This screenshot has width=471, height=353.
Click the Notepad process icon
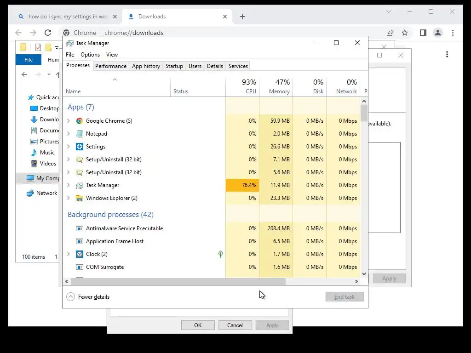click(x=79, y=134)
